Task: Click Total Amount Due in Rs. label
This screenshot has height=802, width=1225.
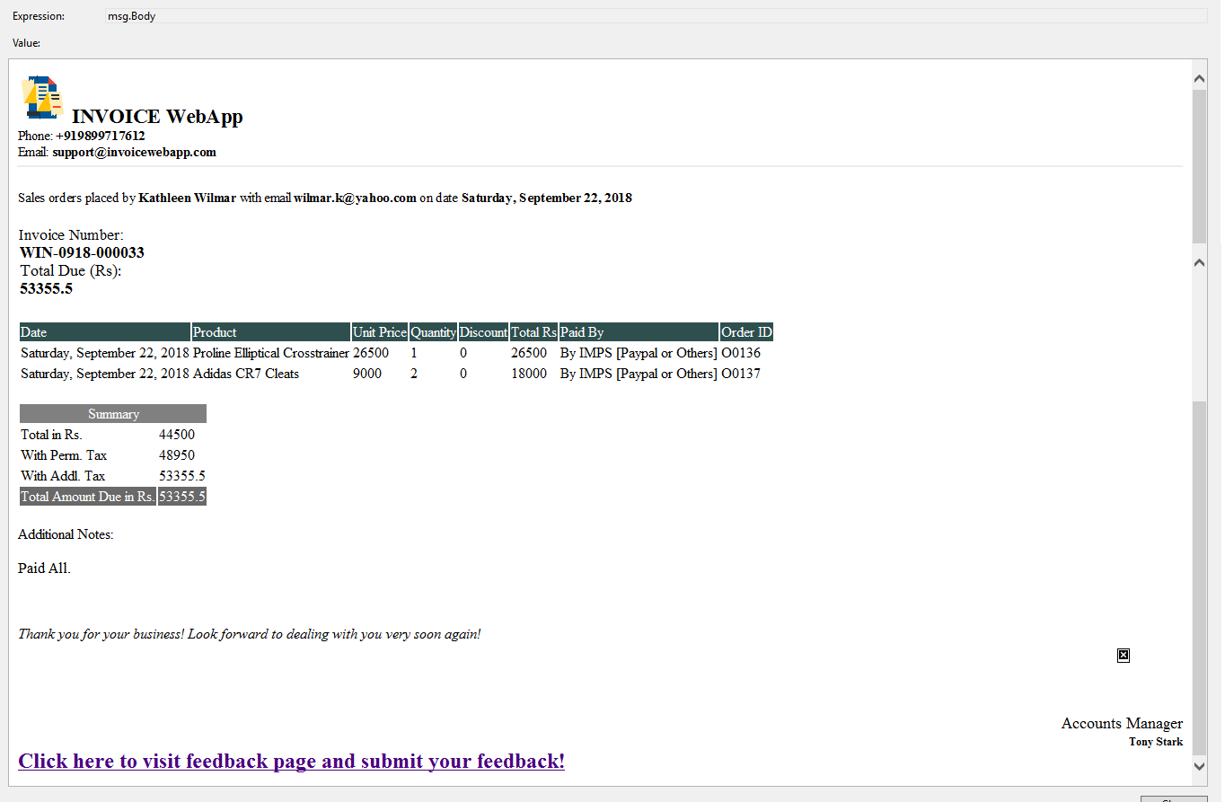Action: pos(88,497)
